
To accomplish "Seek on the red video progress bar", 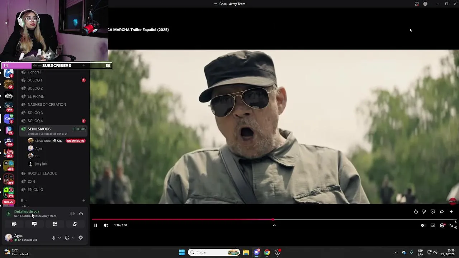I will [274, 219].
